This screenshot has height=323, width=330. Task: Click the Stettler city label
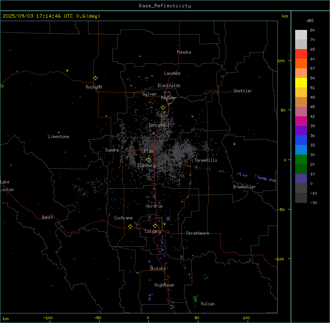pos(243,91)
